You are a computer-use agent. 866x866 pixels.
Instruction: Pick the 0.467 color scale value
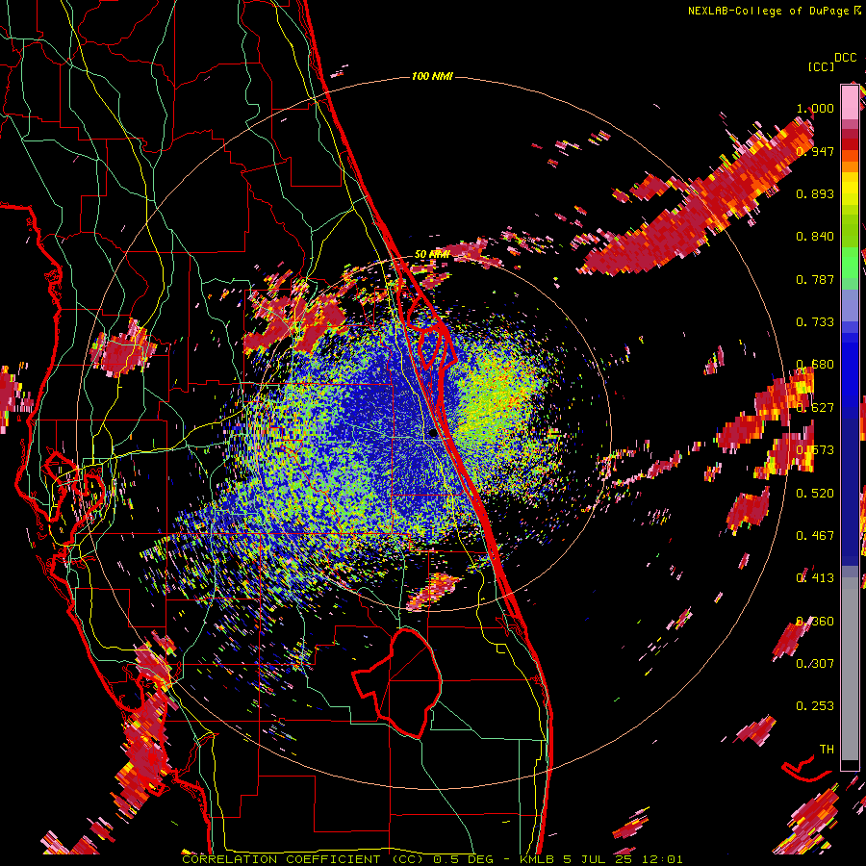pyautogui.click(x=815, y=536)
